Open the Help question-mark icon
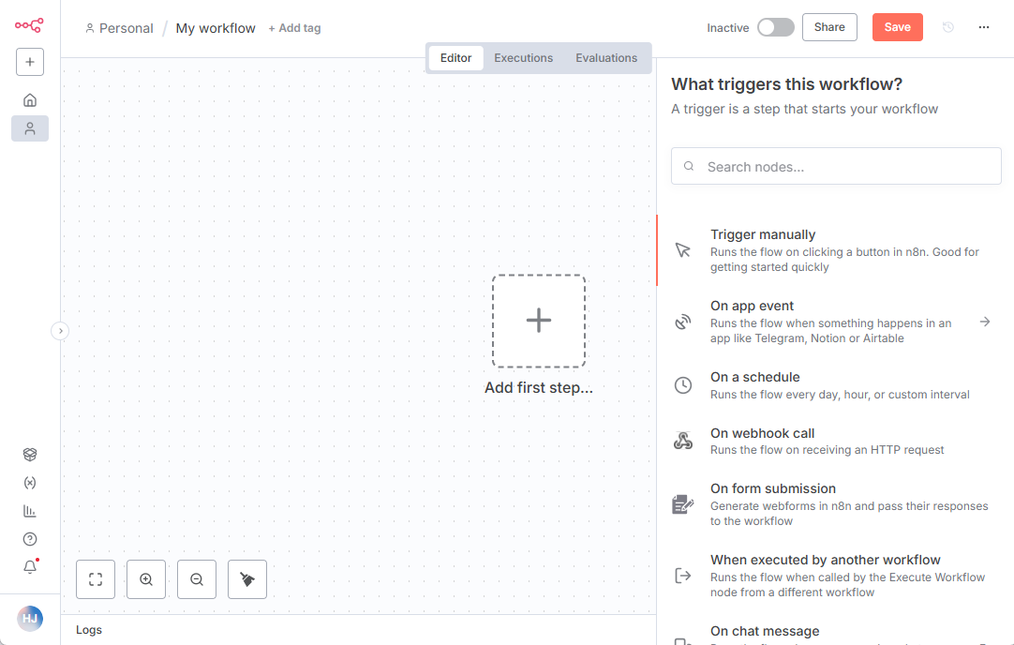Screen dimensions: 1014x645 pos(30,539)
